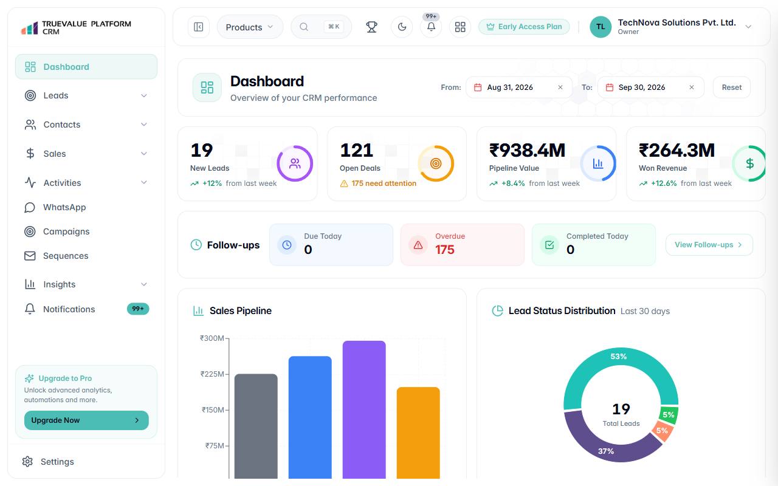Clear the From date Aug 31, 2026
The width and height of the screenshot is (778, 486).
point(560,87)
